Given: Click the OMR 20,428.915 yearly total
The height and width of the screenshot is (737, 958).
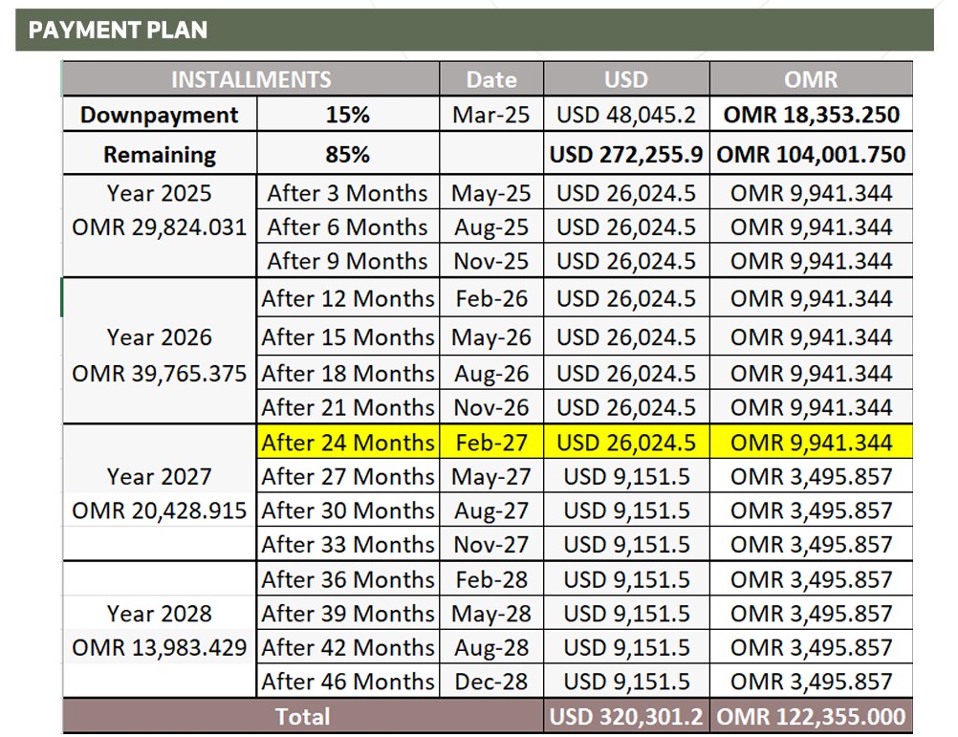Looking at the screenshot, I should pos(160,510).
